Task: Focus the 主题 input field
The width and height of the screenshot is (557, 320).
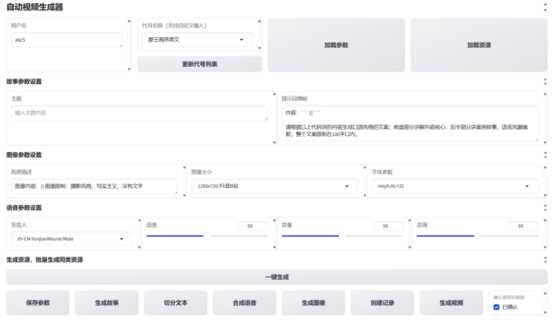Action: (139, 113)
